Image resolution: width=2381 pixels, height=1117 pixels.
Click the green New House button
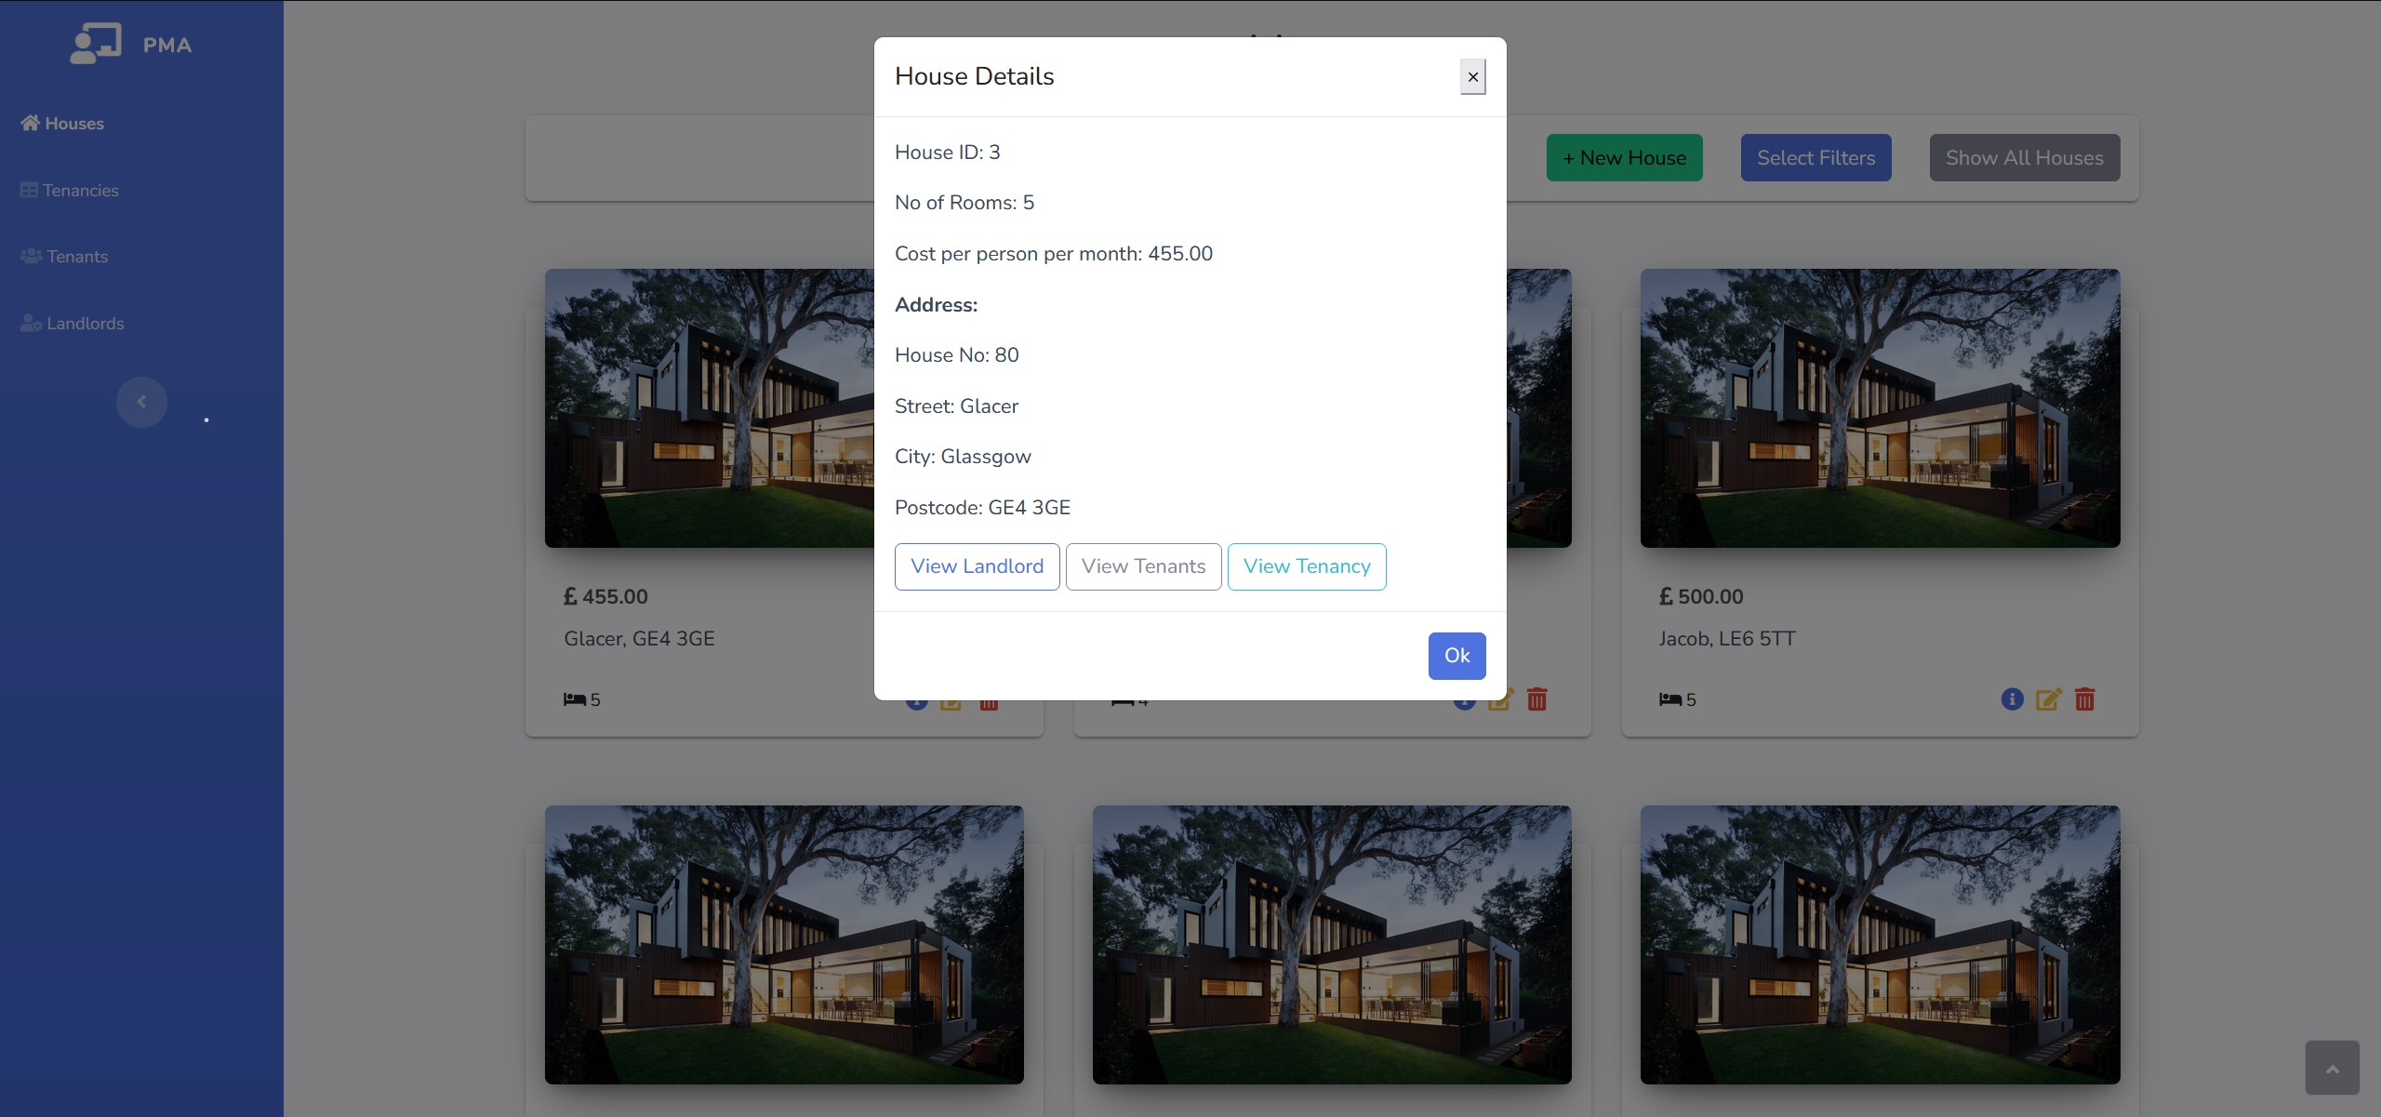(x=1624, y=158)
